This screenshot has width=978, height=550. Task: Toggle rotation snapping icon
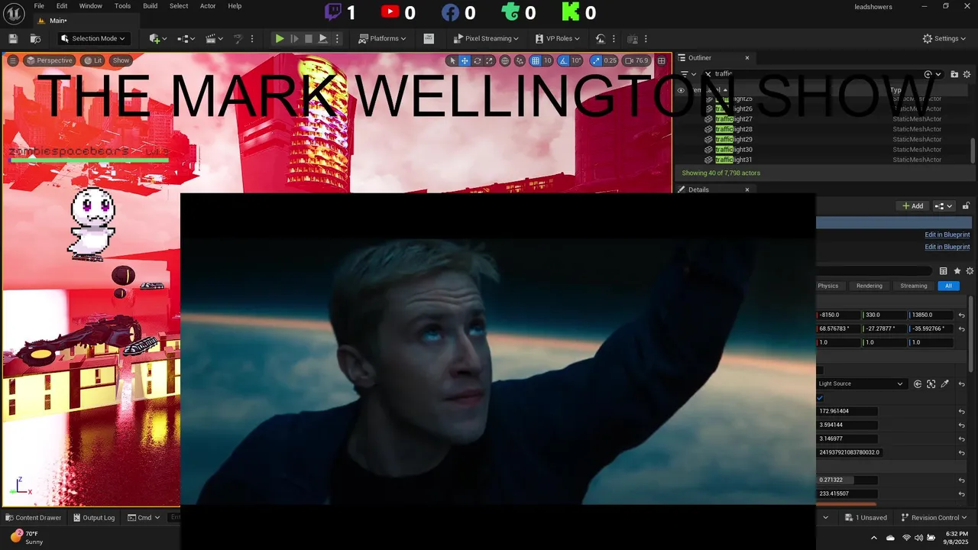coord(564,60)
